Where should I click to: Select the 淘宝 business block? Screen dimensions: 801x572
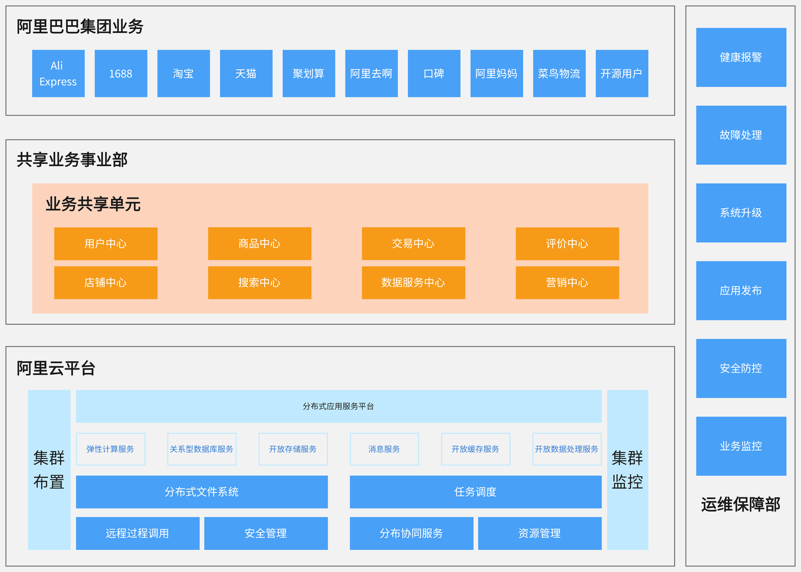pyautogui.click(x=184, y=73)
